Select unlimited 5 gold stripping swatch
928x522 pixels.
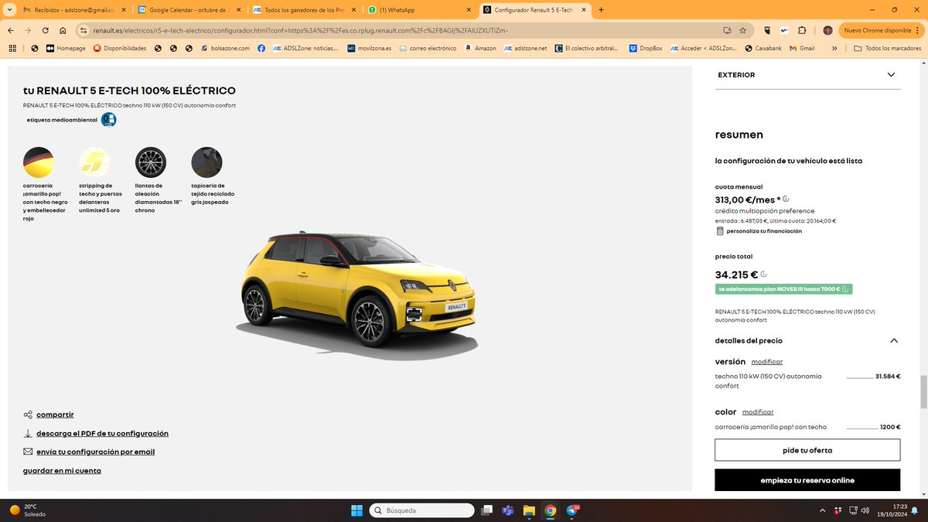pos(94,162)
